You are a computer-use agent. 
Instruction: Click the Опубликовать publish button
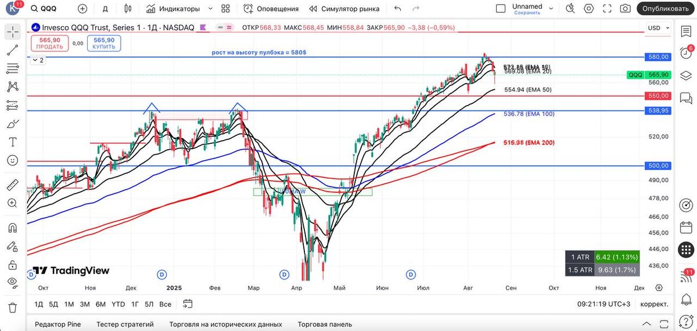(x=665, y=9)
